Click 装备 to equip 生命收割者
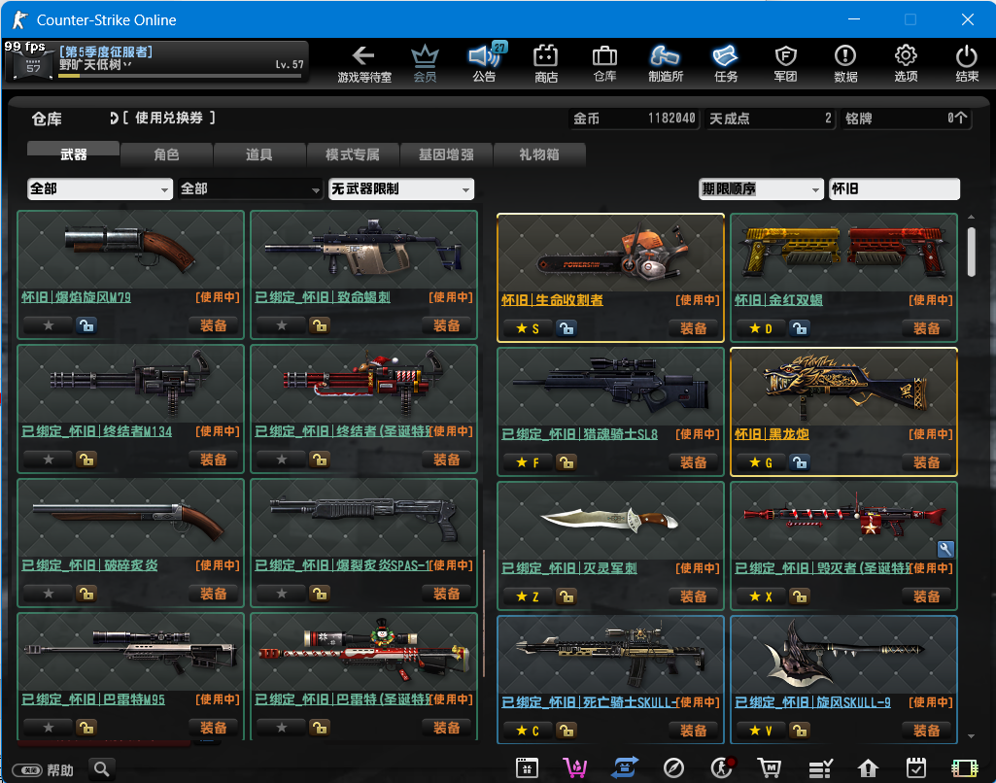Image resolution: width=996 pixels, height=783 pixels. click(693, 328)
